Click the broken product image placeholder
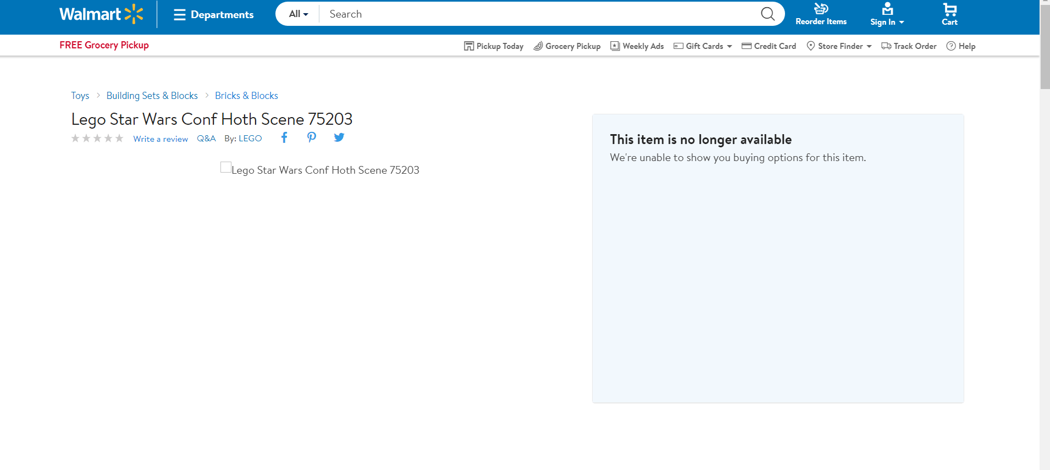 226,167
